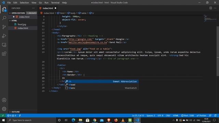Click the lightning icon in status bar

click(x=20, y=115)
